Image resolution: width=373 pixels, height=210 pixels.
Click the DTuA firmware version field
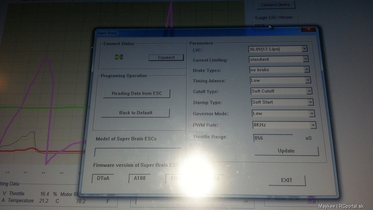pyautogui.click(x=103, y=178)
